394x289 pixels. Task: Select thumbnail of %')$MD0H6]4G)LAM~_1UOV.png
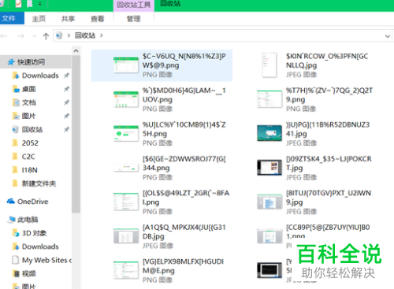pyautogui.click(x=126, y=99)
